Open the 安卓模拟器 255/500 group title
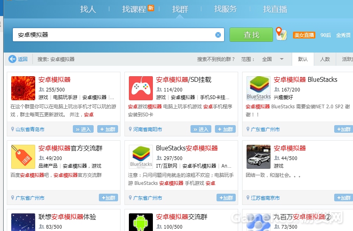 [54, 80]
